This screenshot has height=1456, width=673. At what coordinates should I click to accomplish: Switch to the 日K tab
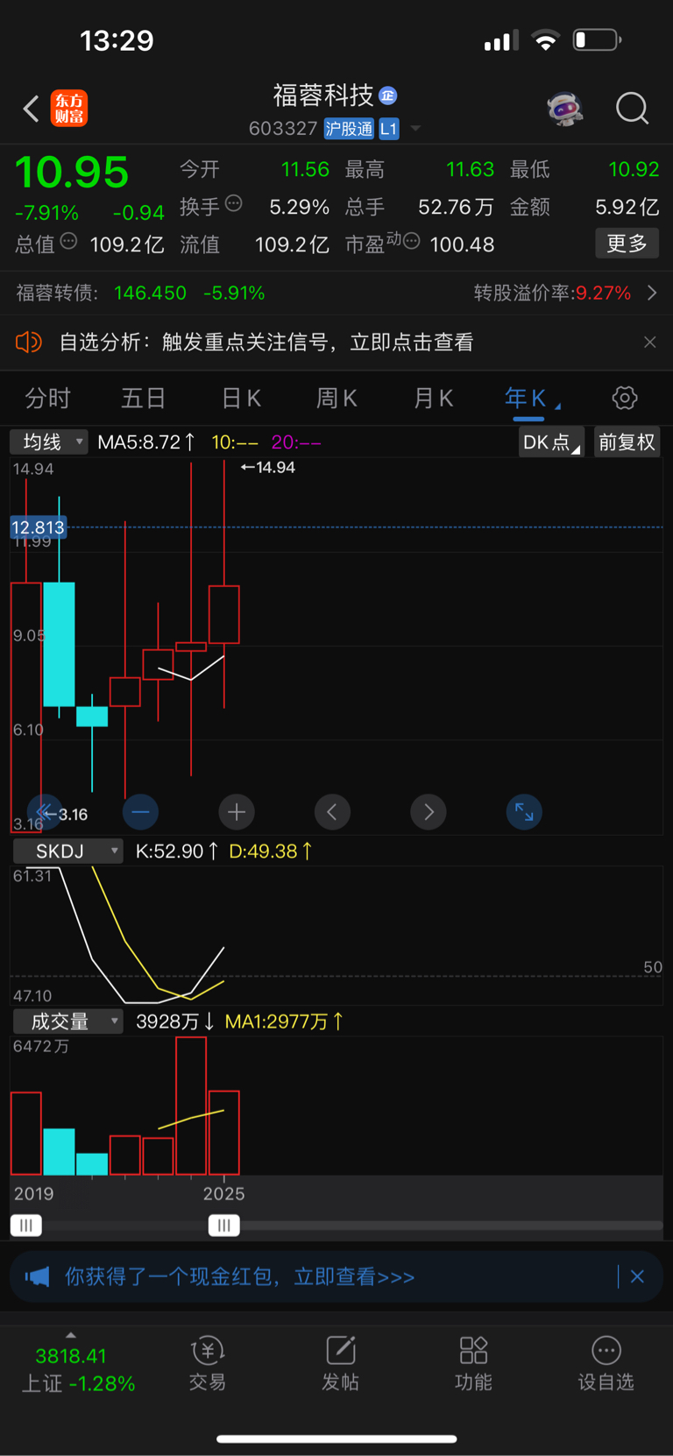(x=241, y=399)
